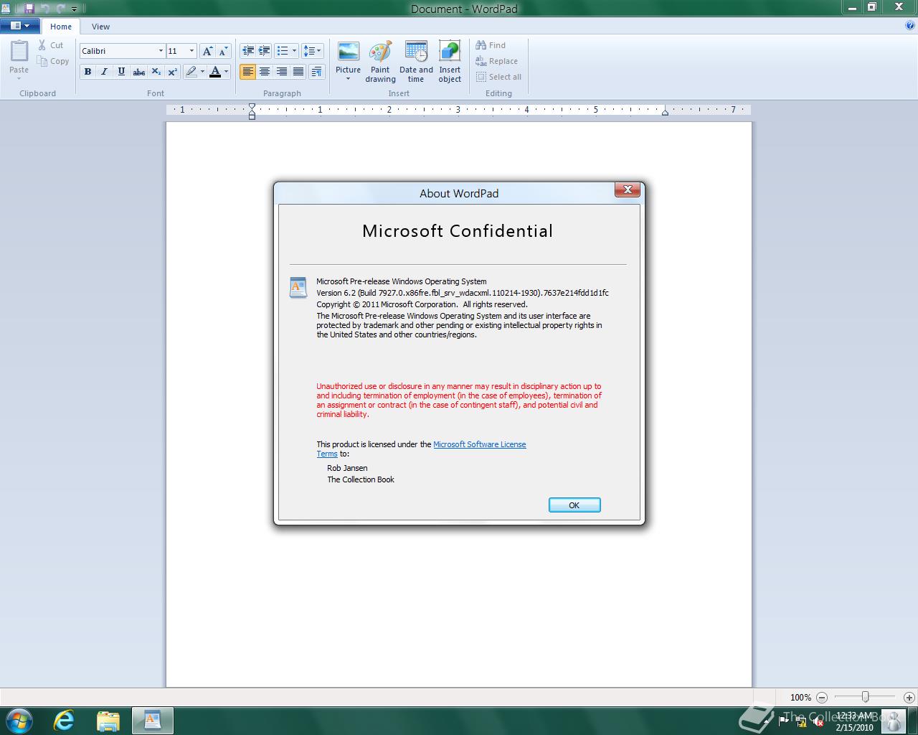
Task: Toggle Subscript formatting
Action: 156,71
